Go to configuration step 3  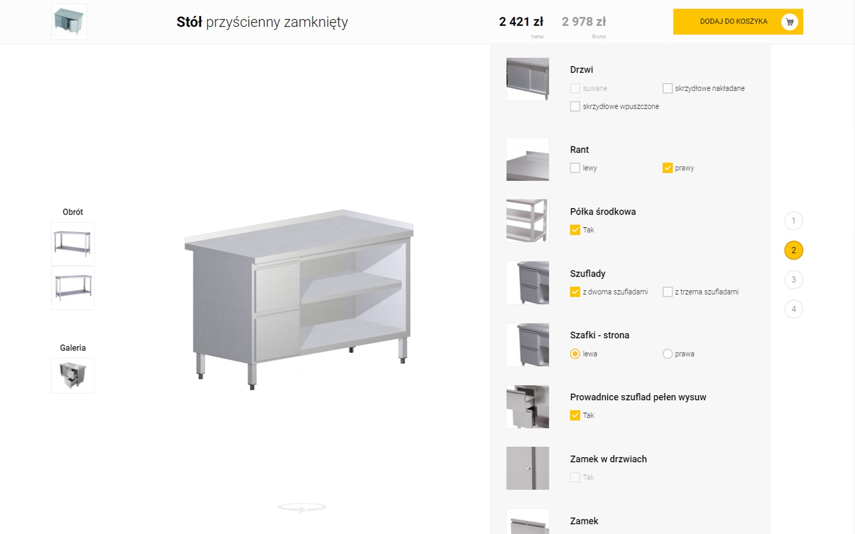(793, 280)
